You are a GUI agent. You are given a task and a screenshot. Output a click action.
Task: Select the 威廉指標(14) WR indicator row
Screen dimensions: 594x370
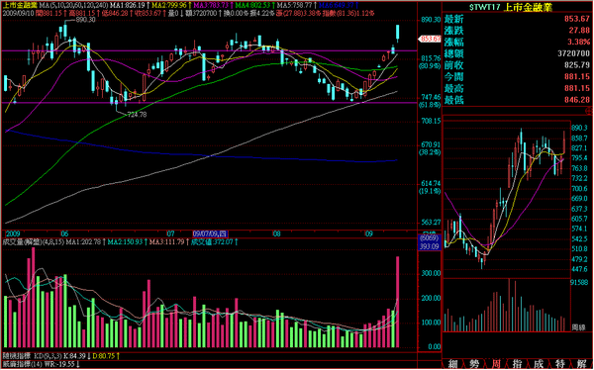pyautogui.click(x=41, y=363)
